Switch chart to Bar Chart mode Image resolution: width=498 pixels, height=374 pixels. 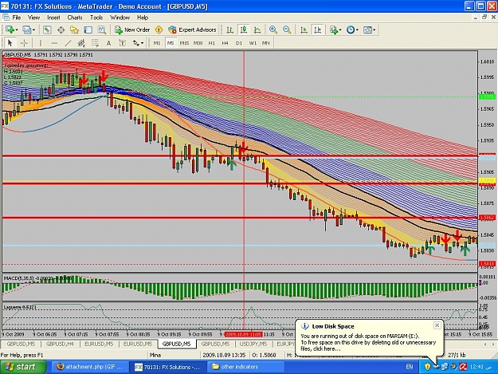click(230, 30)
